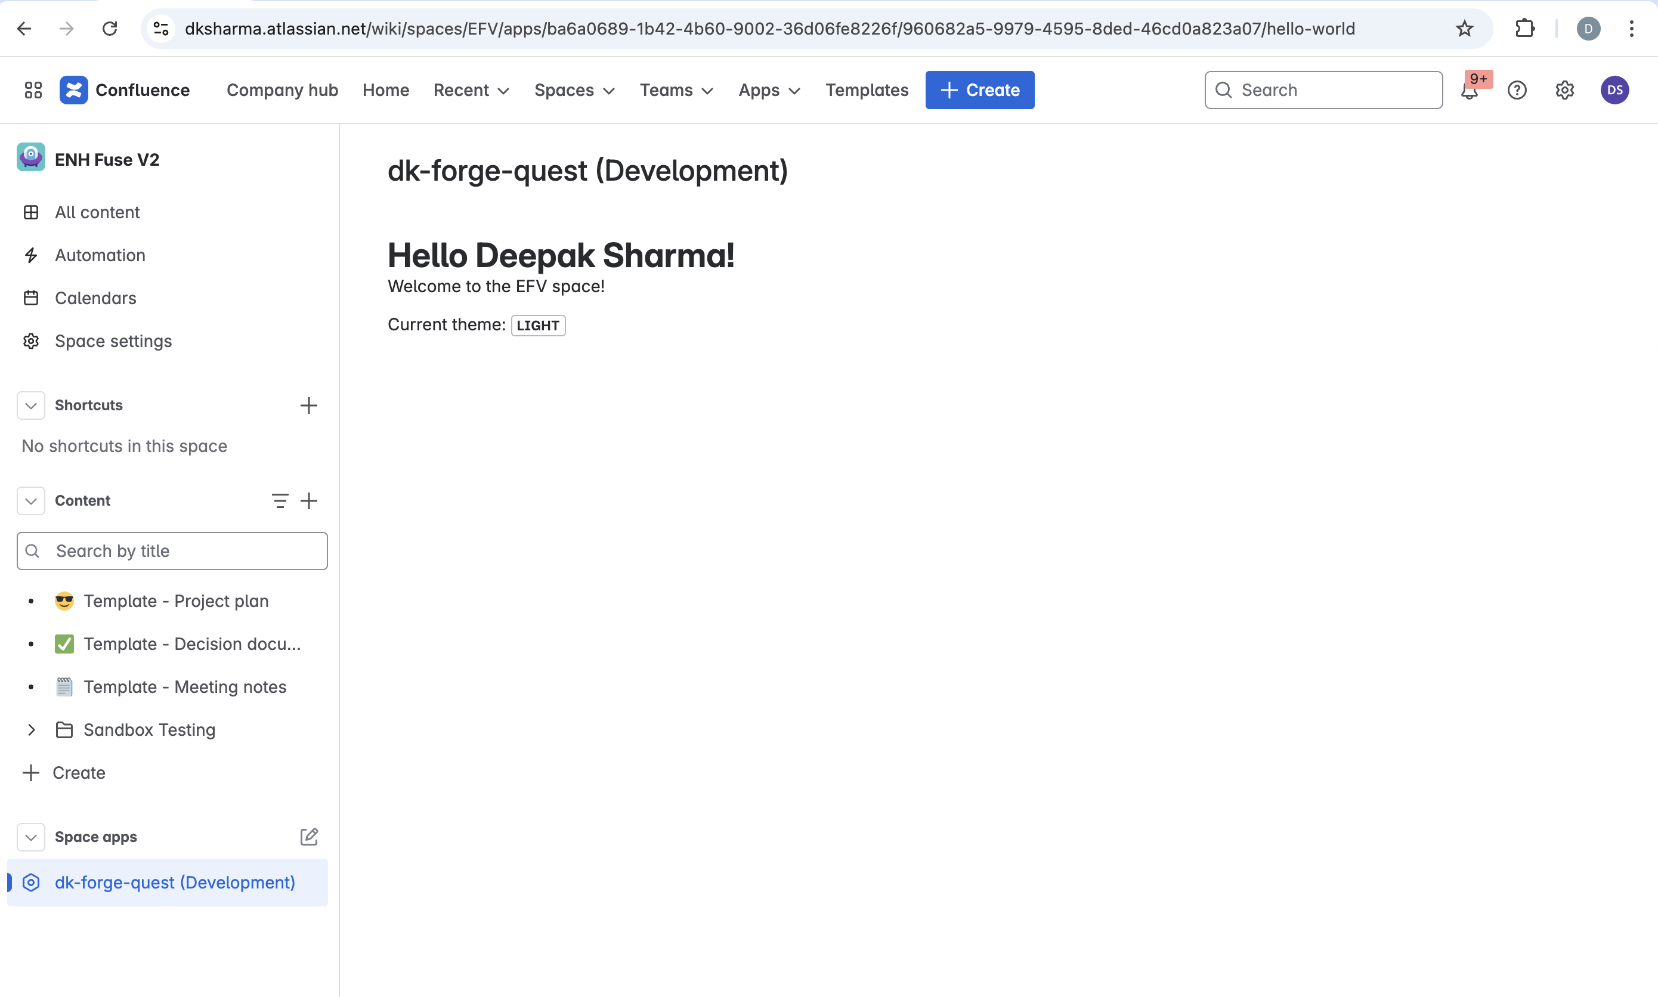Screen dimensions: 1658x997
Task: Add a new shortcut with plus icon
Action: point(308,405)
